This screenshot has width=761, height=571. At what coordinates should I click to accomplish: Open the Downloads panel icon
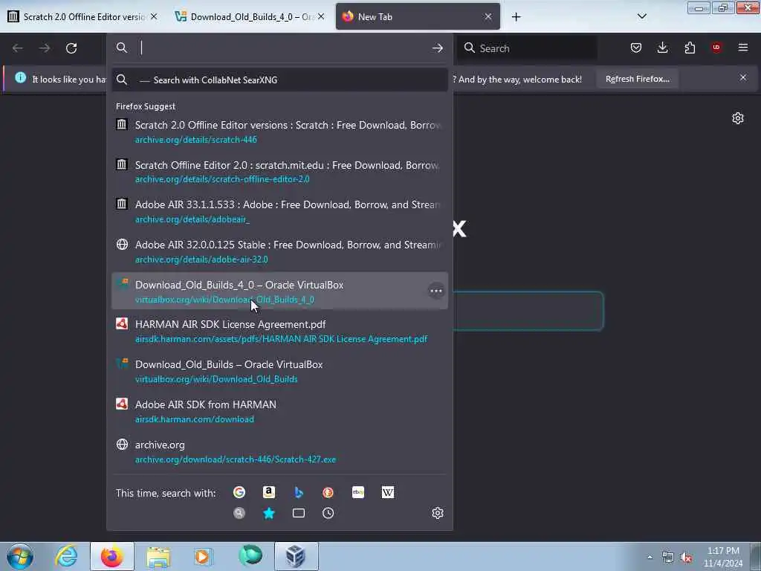(662, 48)
